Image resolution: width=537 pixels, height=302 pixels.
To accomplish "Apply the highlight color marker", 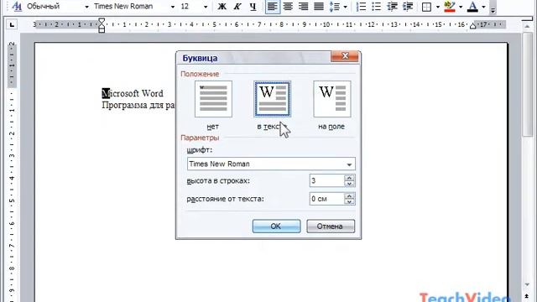I will pyautogui.click(x=450, y=7).
